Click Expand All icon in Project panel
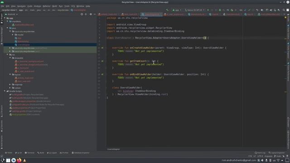Viewport: 290px width, 163px height. click(86, 14)
